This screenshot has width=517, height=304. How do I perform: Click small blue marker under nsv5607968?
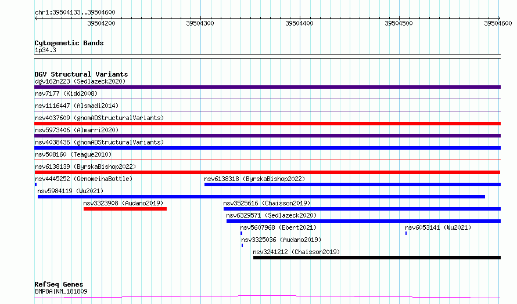(x=241, y=233)
